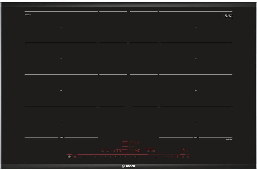
Task: Tap the hourglass symbol left of timer clock
Action: 177,157
